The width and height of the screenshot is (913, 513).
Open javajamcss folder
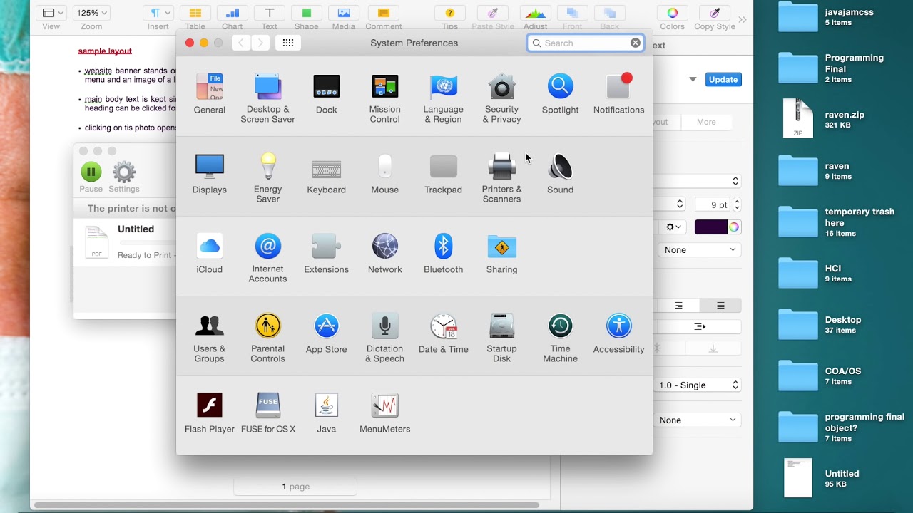tap(827, 17)
